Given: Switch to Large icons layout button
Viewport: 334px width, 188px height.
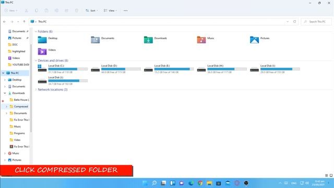Looking at the screenshot, I should [331, 175].
